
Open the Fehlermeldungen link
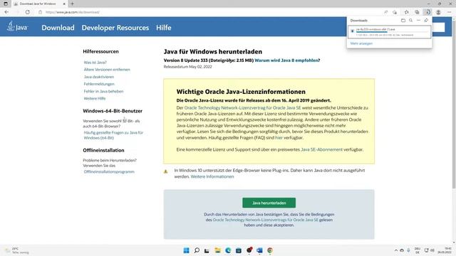(x=99, y=84)
